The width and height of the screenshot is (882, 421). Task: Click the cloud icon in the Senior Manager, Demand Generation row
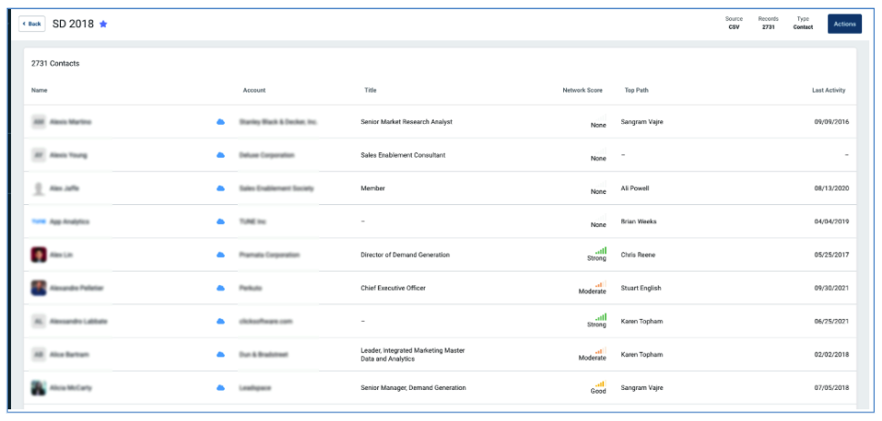point(220,388)
